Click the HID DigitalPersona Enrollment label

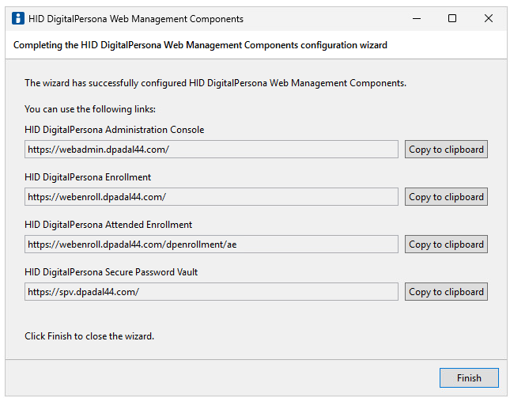(x=88, y=177)
